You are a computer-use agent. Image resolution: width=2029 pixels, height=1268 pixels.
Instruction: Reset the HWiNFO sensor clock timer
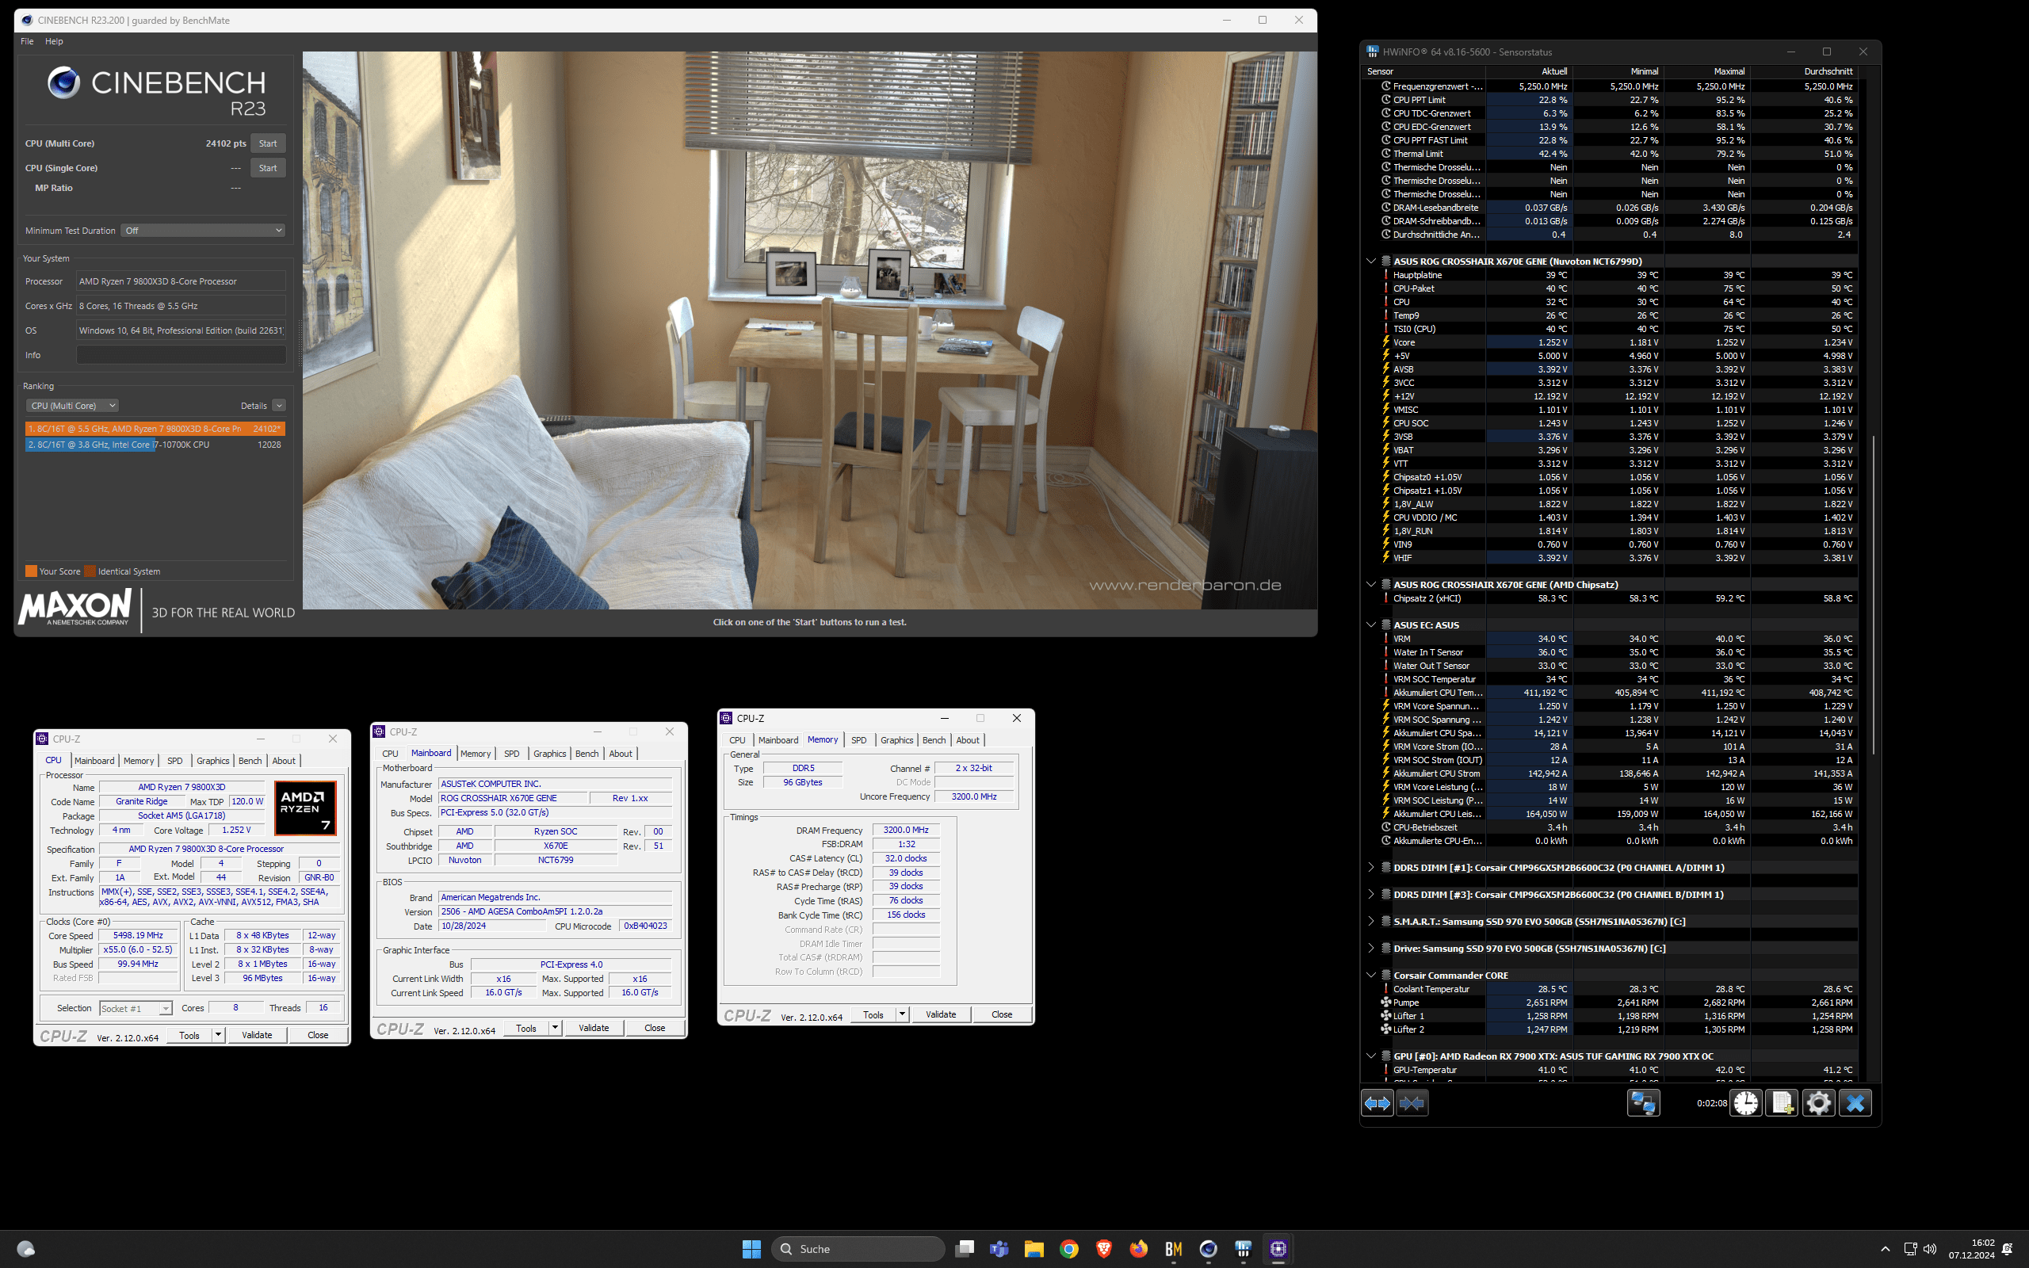[1745, 1104]
